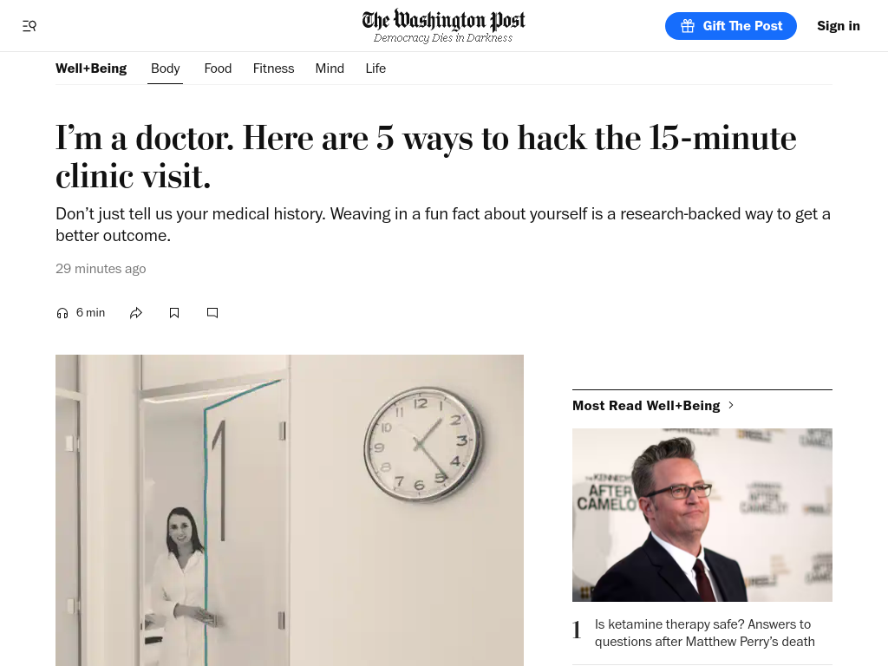Open the sections search menu icon
This screenshot has width=888, height=666.
coord(29,26)
